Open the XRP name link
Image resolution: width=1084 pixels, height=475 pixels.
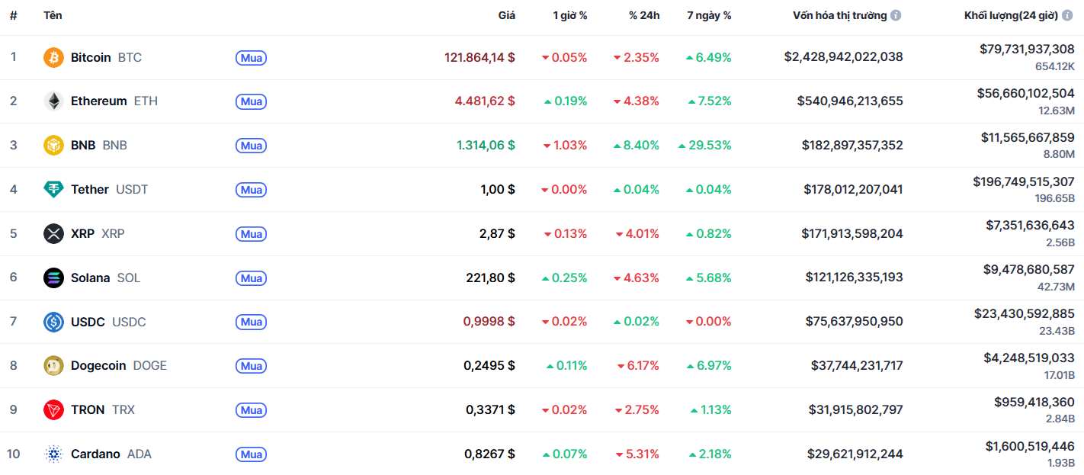coord(83,234)
